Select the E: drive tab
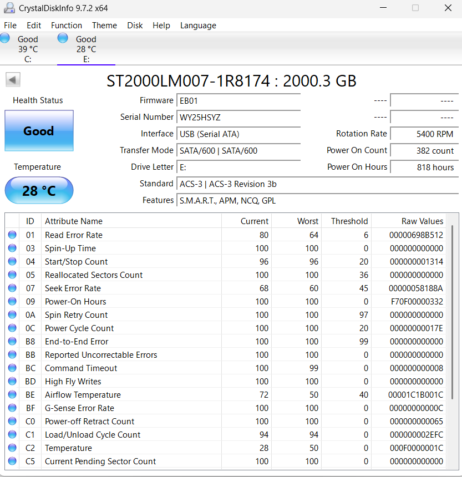Image resolution: width=462 pixels, height=477 pixels. point(86,49)
